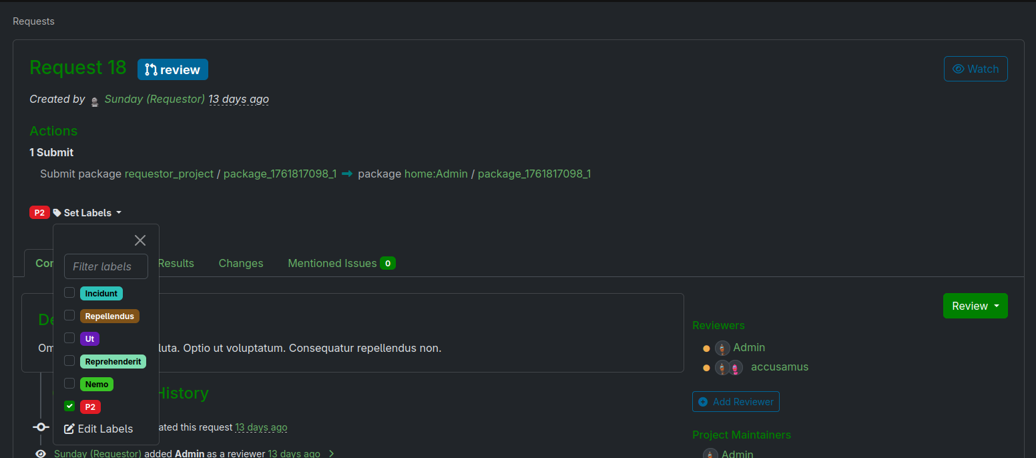Click the eye icon in Watch button
Screen dimensions: 1036x458
959,69
